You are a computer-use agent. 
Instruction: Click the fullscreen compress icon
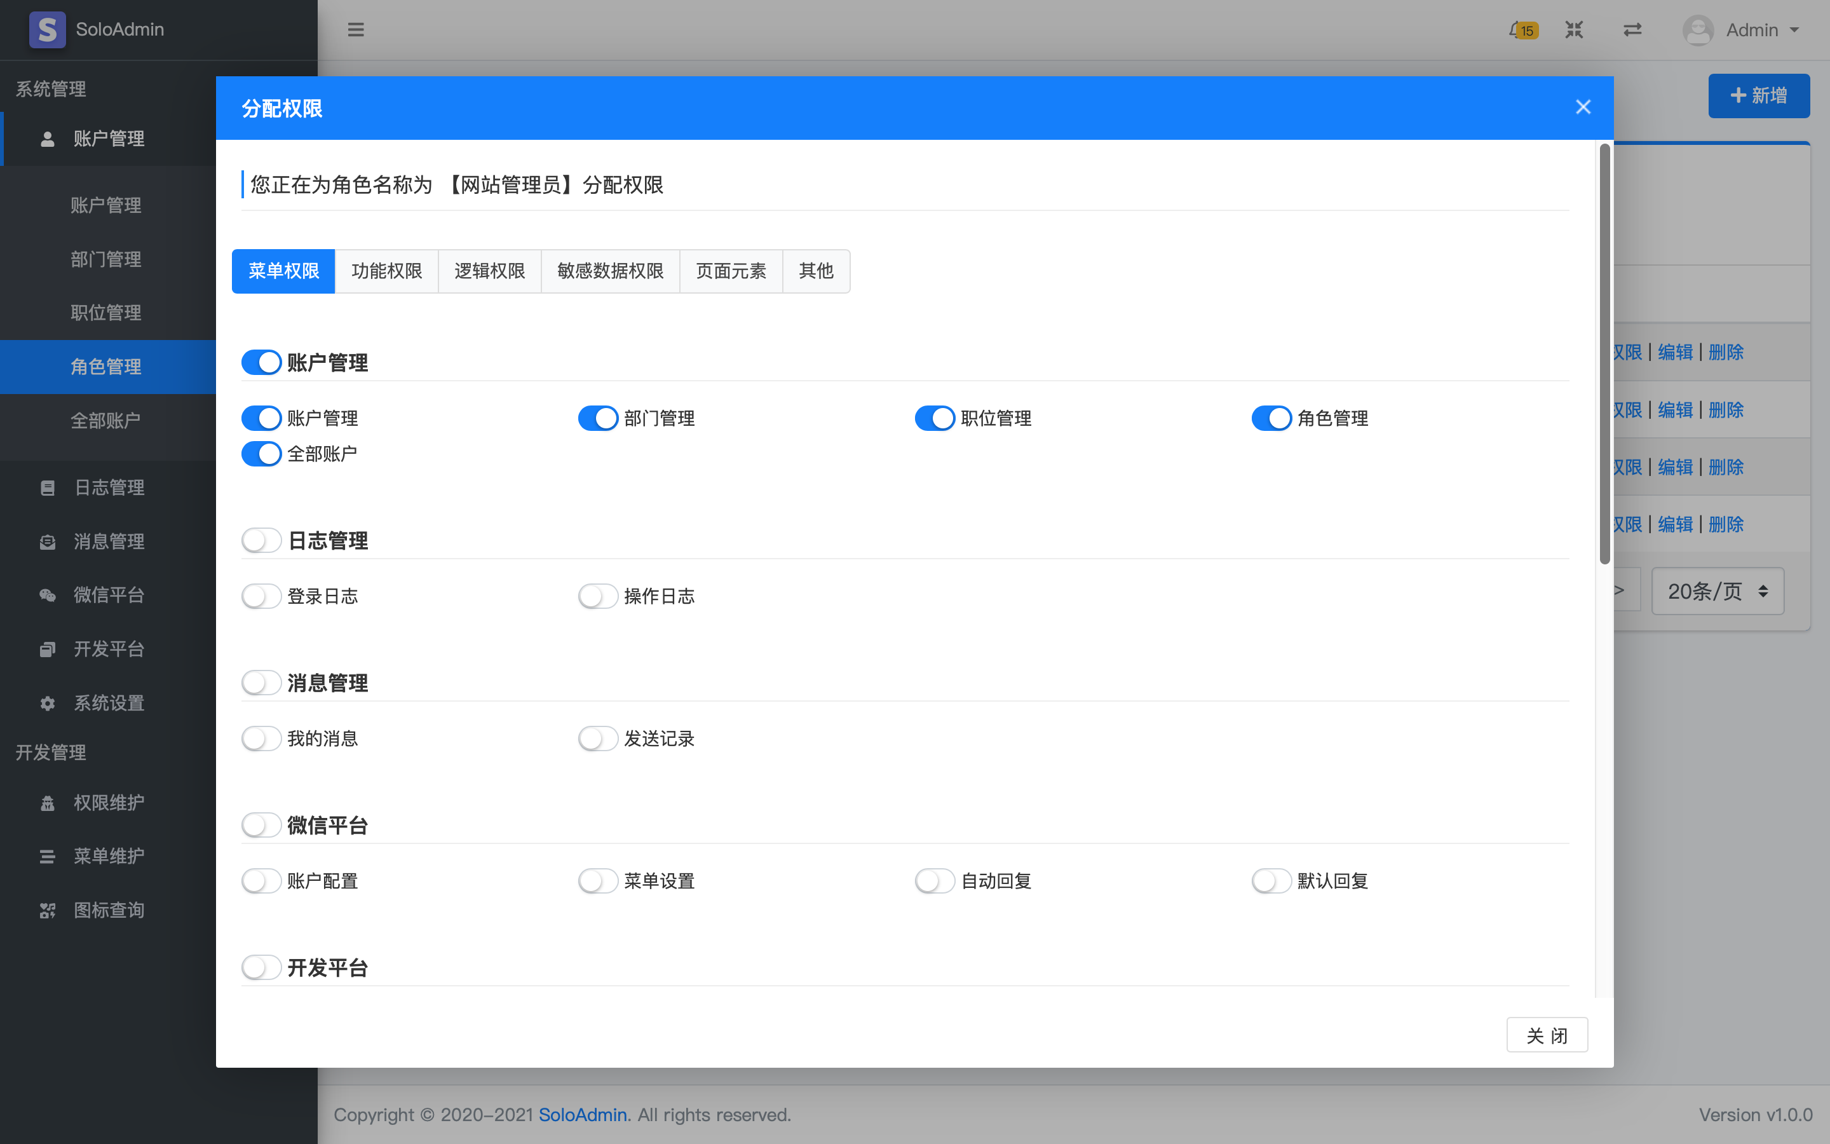click(1574, 29)
